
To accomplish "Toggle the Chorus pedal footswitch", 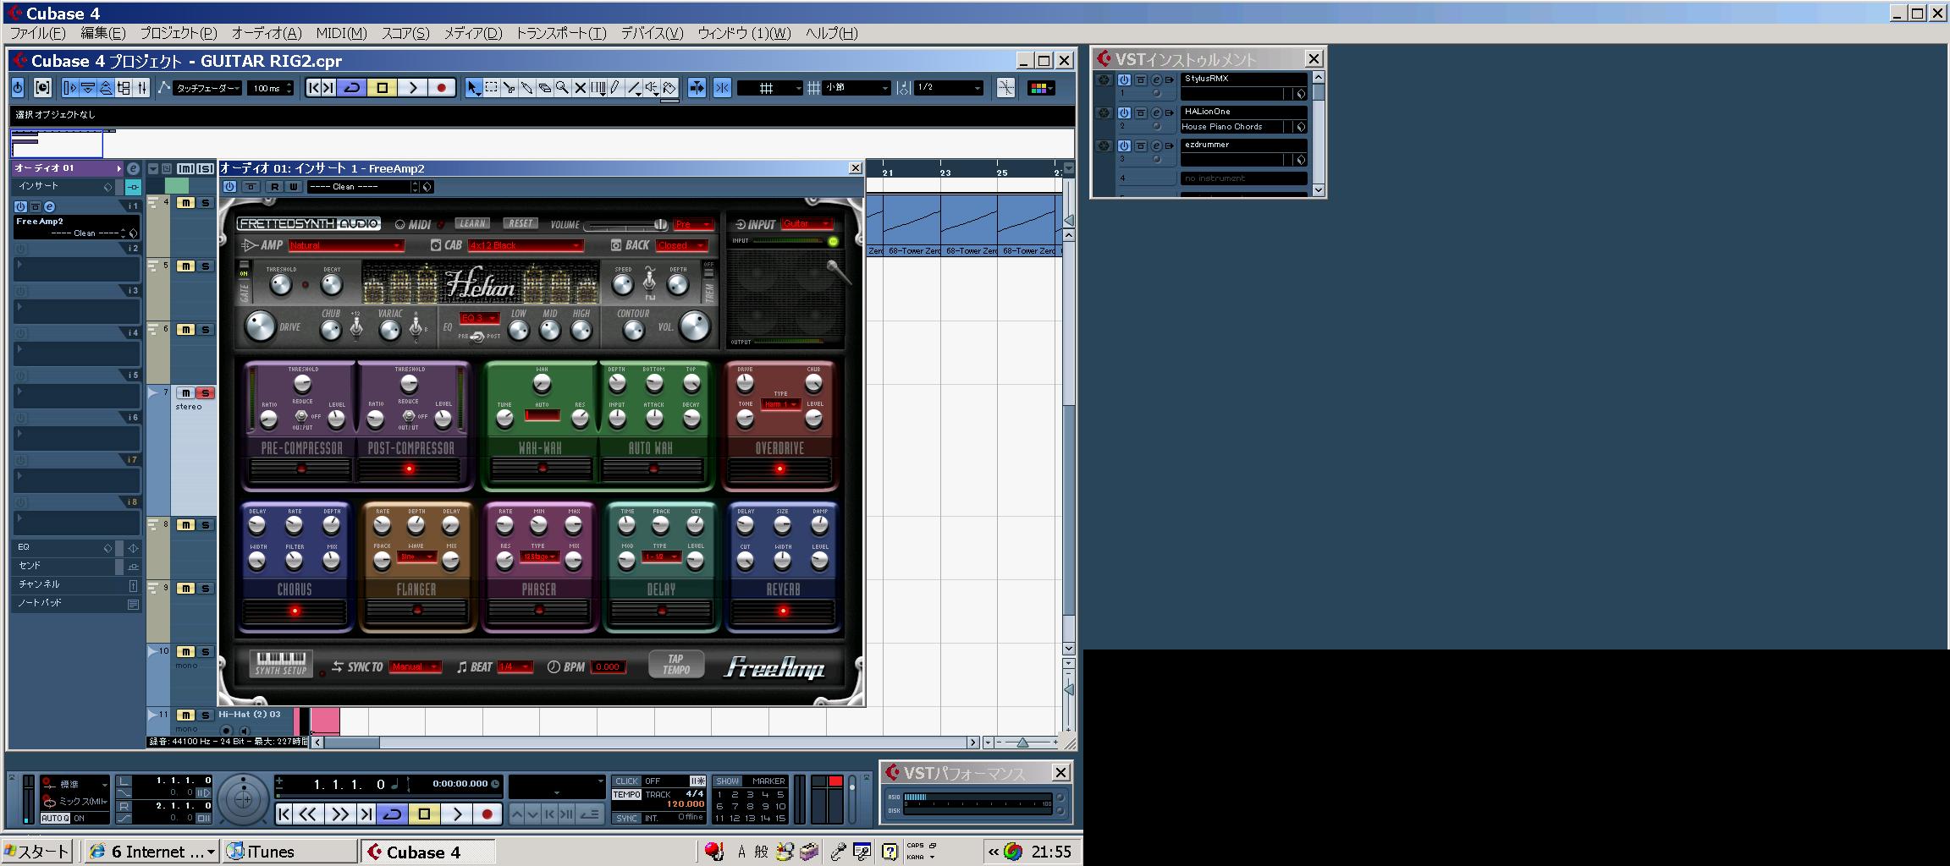I will [x=295, y=611].
